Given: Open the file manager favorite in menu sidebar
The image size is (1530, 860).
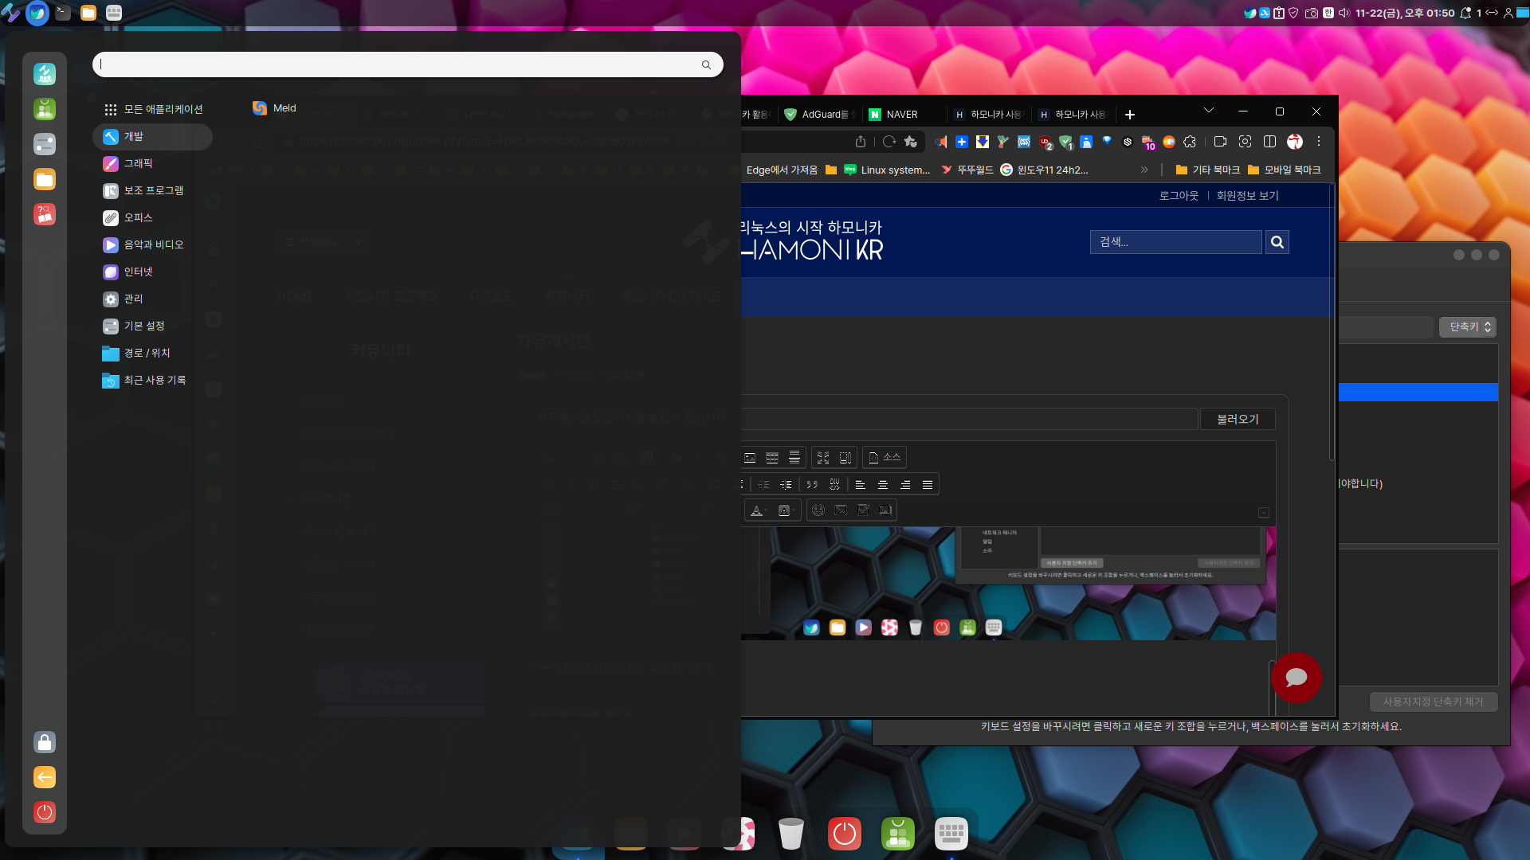Looking at the screenshot, I should pyautogui.click(x=45, y=180).
